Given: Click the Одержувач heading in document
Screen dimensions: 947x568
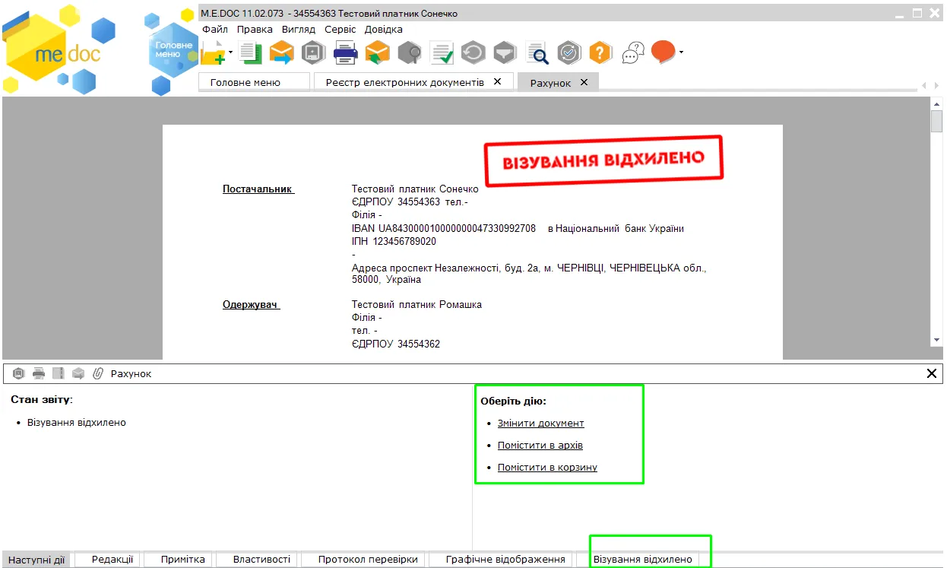Looking at the screenshot, I should pyautogui.click(x=252, y=305).
